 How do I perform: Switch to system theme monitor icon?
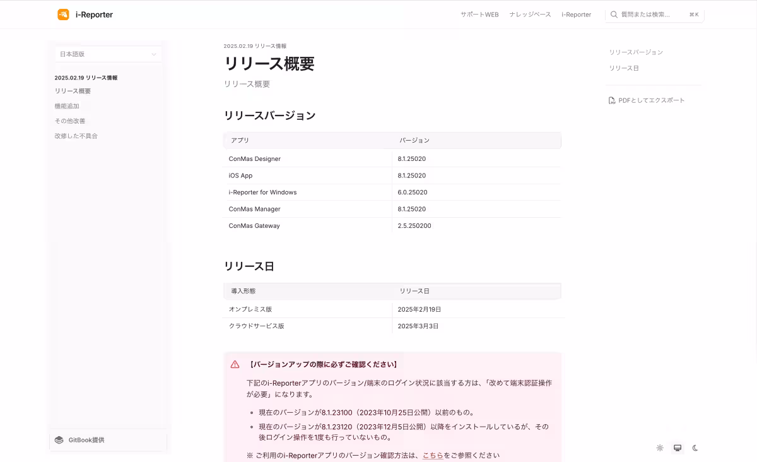[678, 448]
